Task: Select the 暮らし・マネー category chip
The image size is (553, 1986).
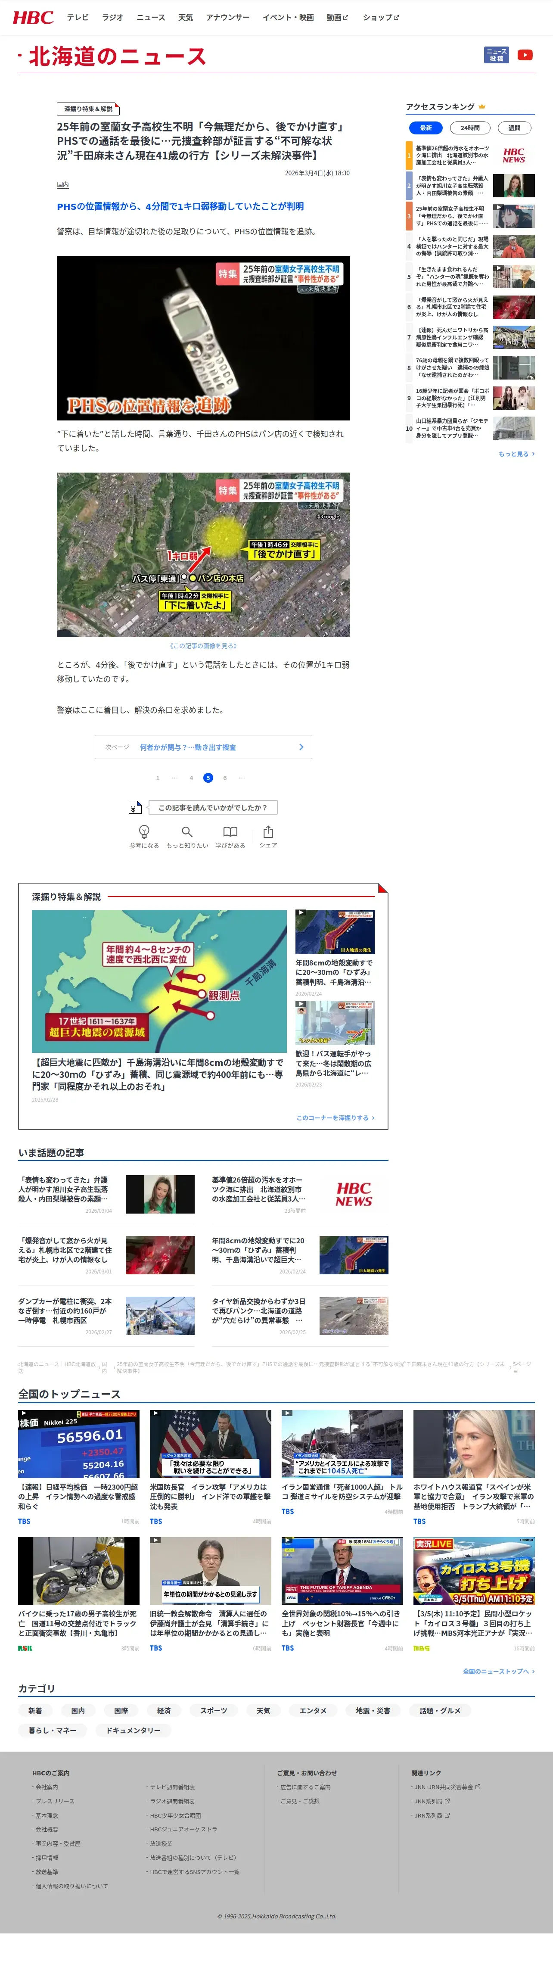Action: point(53,1730)
